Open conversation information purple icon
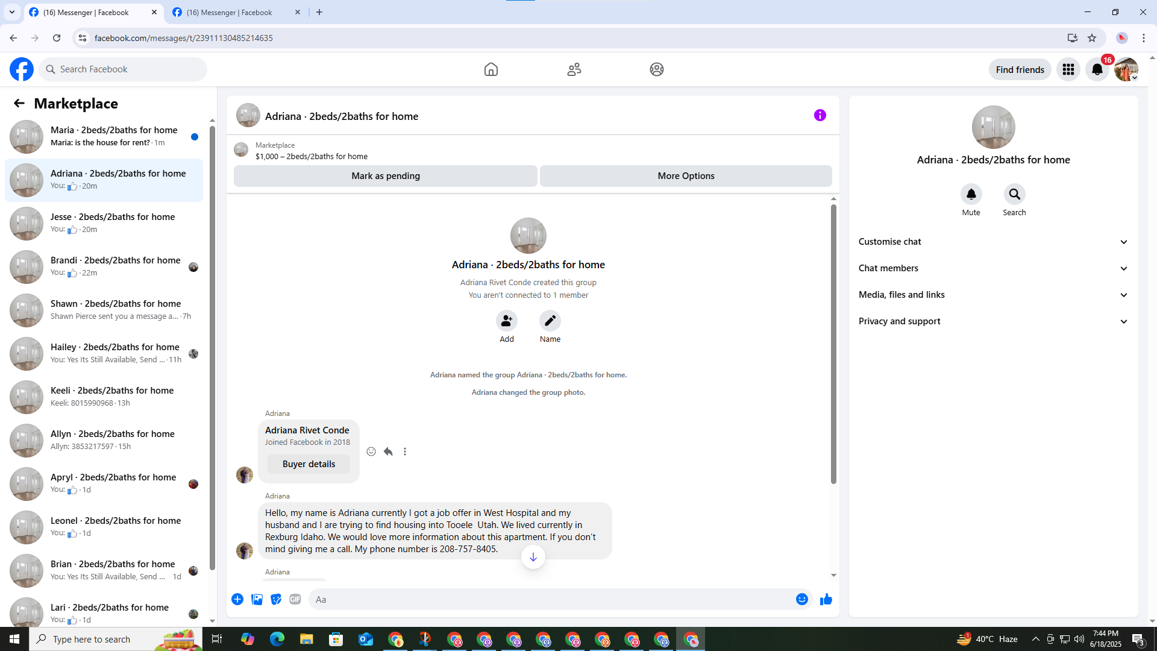1157x651 pixels. pos(820,115)
